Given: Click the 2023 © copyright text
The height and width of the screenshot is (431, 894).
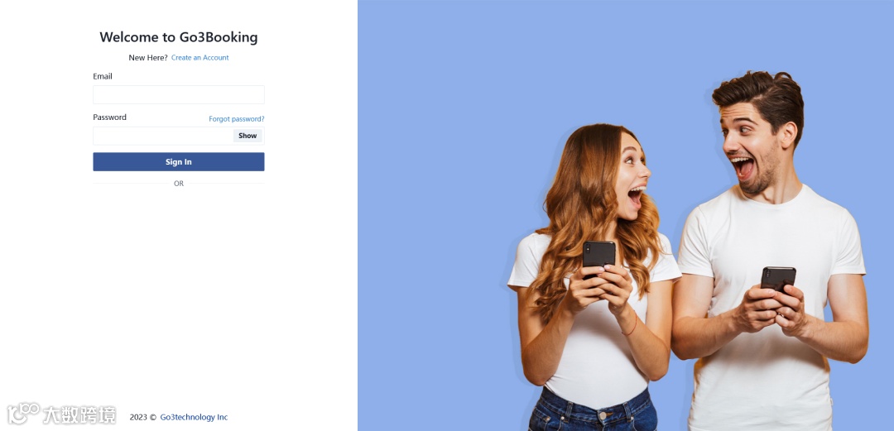Looking at the screenshot, I should pos(143,417).
